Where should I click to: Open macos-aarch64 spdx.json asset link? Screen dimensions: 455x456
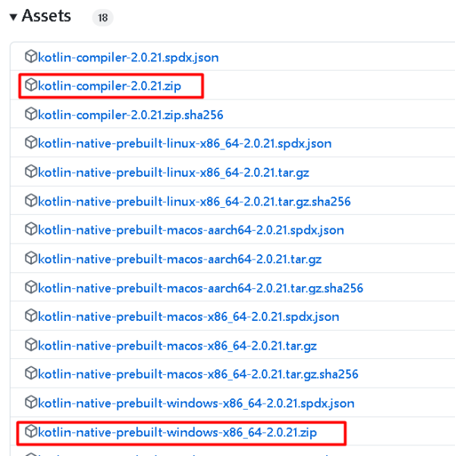pyautogui.click(x=190, y=230)
